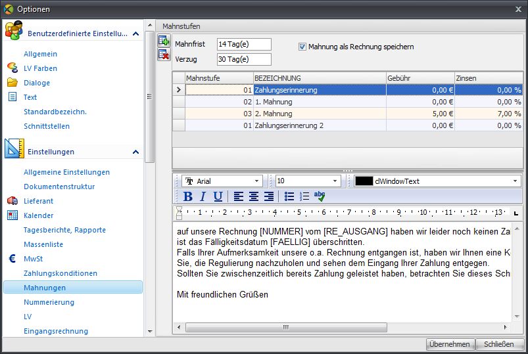This screenshot has height=354, width=528.
Task: Click the Schließen button
Action: [499, 344]
